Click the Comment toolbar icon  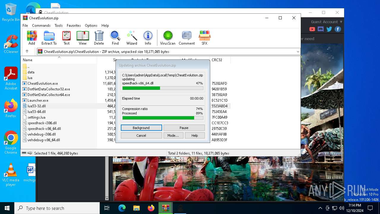[187, 38]
